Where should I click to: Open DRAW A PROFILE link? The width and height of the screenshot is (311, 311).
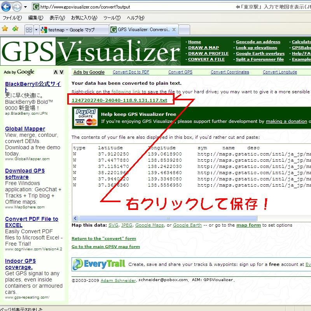(208, 53)
